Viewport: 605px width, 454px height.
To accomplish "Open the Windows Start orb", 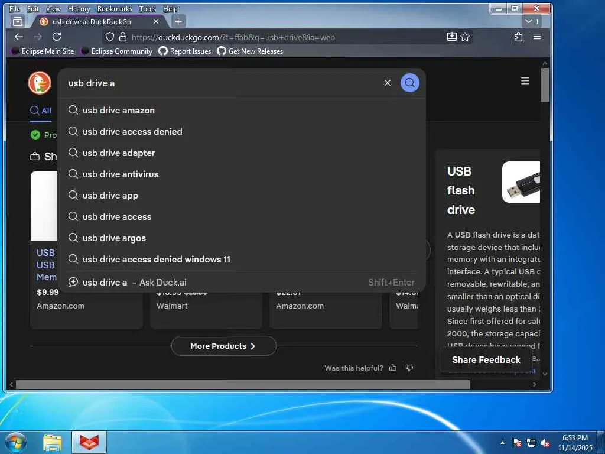I will point(15,442).
